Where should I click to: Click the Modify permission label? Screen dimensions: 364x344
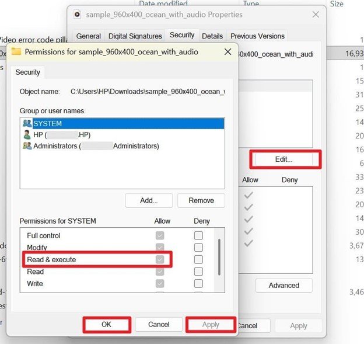pos(37,247)
